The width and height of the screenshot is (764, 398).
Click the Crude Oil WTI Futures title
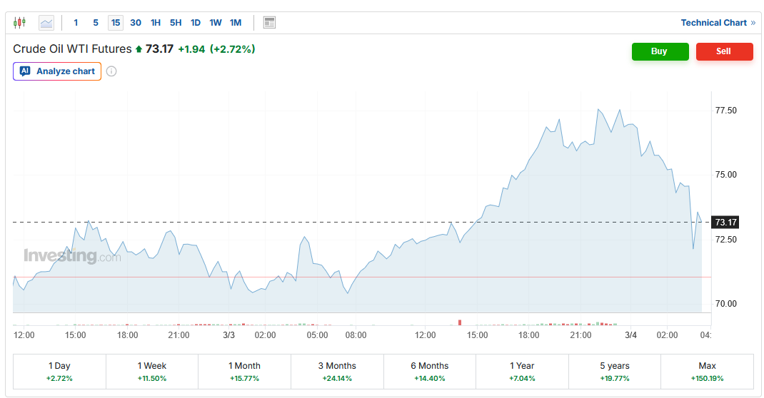(x=72, y=49)
